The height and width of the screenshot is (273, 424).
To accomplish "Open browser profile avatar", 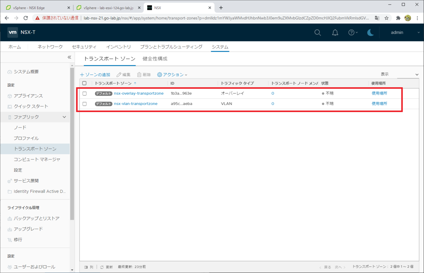I will 408,18.
